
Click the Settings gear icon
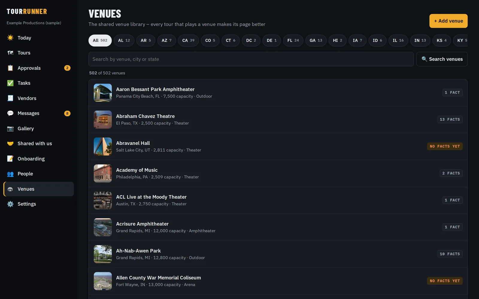10,204
